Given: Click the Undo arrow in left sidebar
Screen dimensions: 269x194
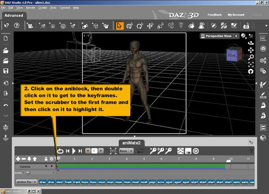Looking at the screenshot, I should tap(6, 105).
